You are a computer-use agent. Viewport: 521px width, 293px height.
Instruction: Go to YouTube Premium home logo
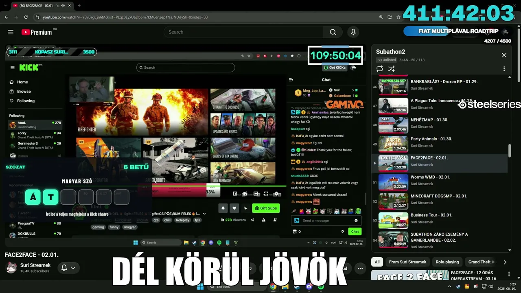[37, 32]
